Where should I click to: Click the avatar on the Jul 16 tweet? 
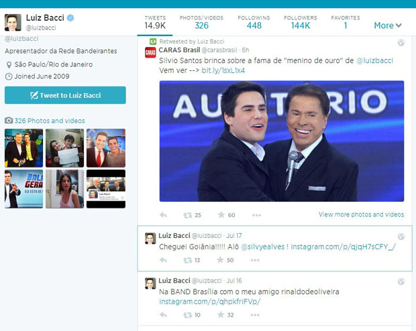point(150,283)
